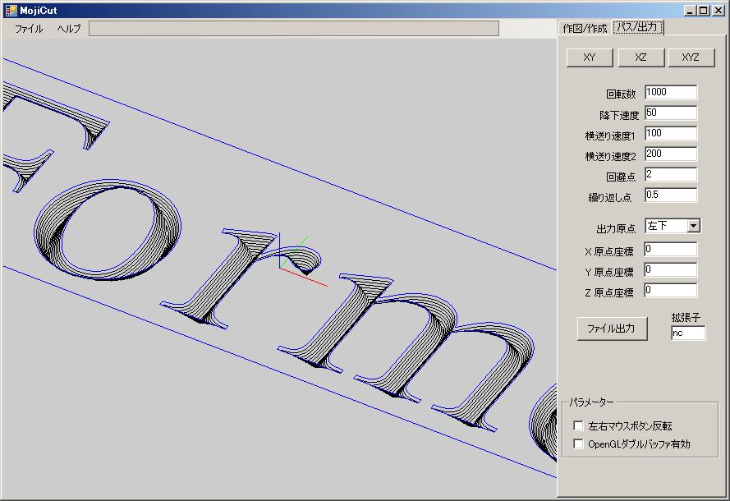Screen dimensions: 730x501
Task: Click the 繰り返し点 input field
Action: (671, 195)
